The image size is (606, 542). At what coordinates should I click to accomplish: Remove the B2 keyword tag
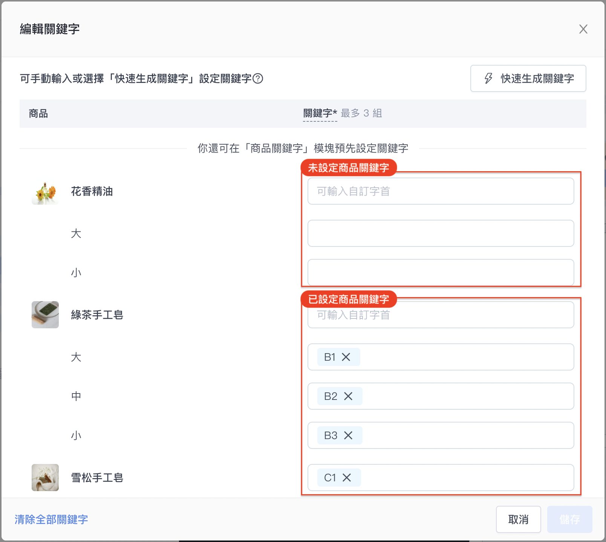[348, 396]
